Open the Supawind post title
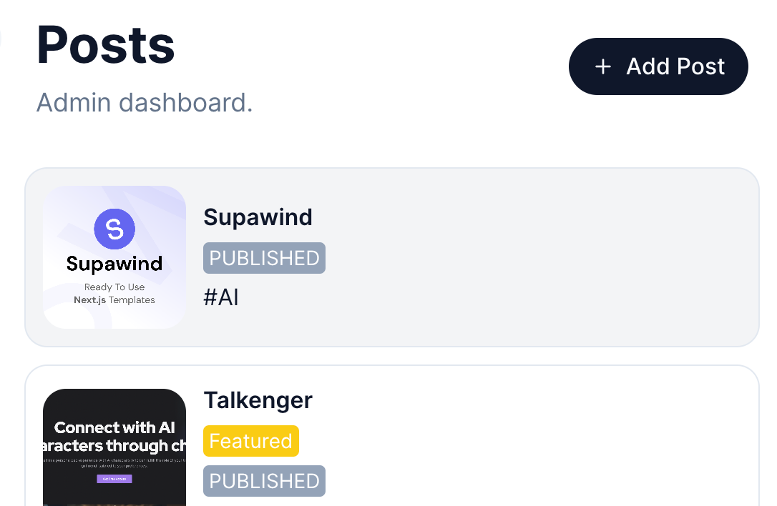The width and height of the screenshot is (777, 506). coord(258,217)
